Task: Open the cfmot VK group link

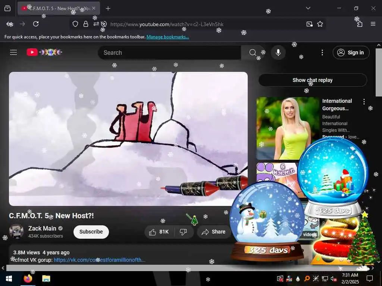Action: point(99,260)
